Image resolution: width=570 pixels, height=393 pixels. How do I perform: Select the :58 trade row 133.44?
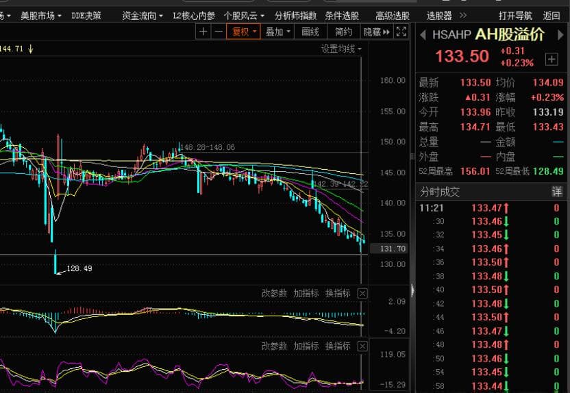(x=491, y=385)
